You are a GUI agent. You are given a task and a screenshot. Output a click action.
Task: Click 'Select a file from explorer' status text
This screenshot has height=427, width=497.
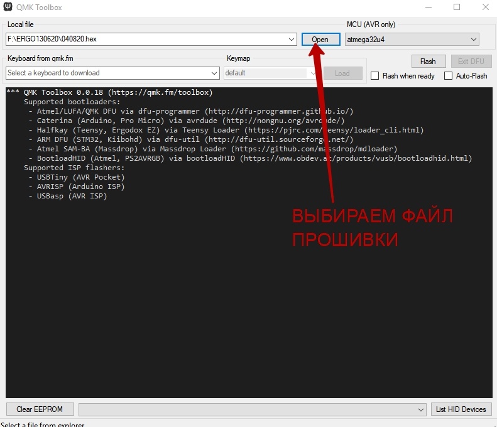[43, 424]
